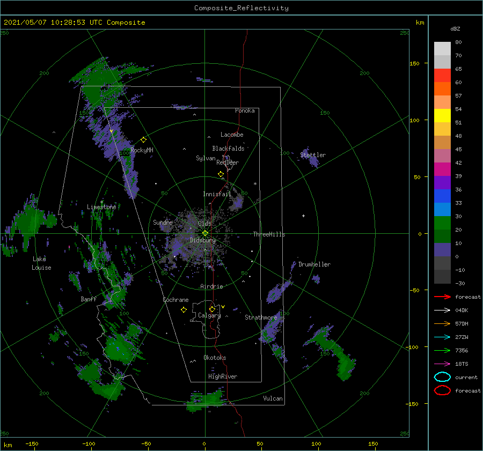This screenshot has height=451, width=483.
Task: Click the yellow diamond marker below RedDeer
Action: [x=221, y=174]
